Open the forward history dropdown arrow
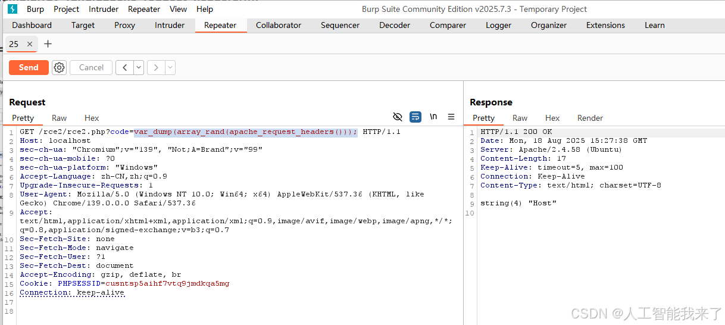The height and width of the screenshot is (325, 725). coord(170,67)
